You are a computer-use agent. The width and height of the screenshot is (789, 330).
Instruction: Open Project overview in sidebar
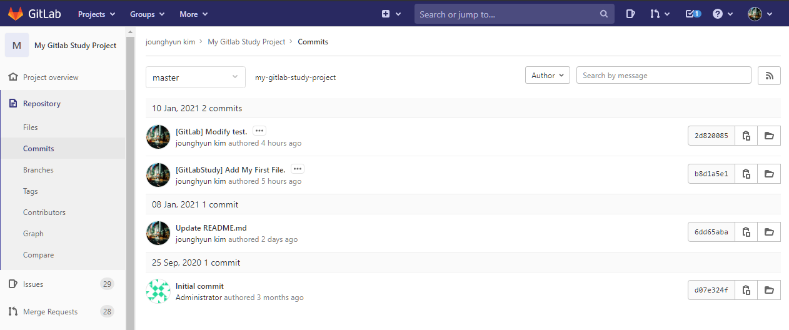pyautogui.click(x=51, y=77)
